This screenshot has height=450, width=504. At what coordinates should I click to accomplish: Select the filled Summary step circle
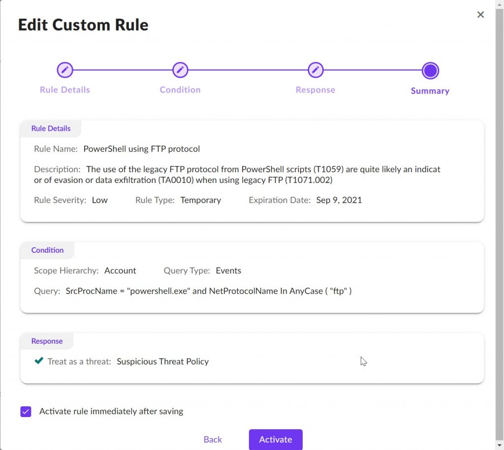[430, 70]
